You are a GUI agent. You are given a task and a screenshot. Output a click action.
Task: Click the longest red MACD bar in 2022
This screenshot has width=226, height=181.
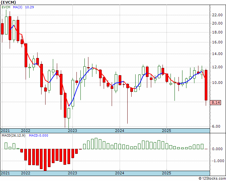coord(45,160)
